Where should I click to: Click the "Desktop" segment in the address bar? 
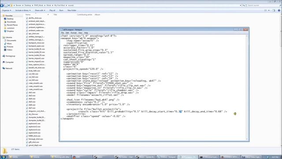click(28, 5)
